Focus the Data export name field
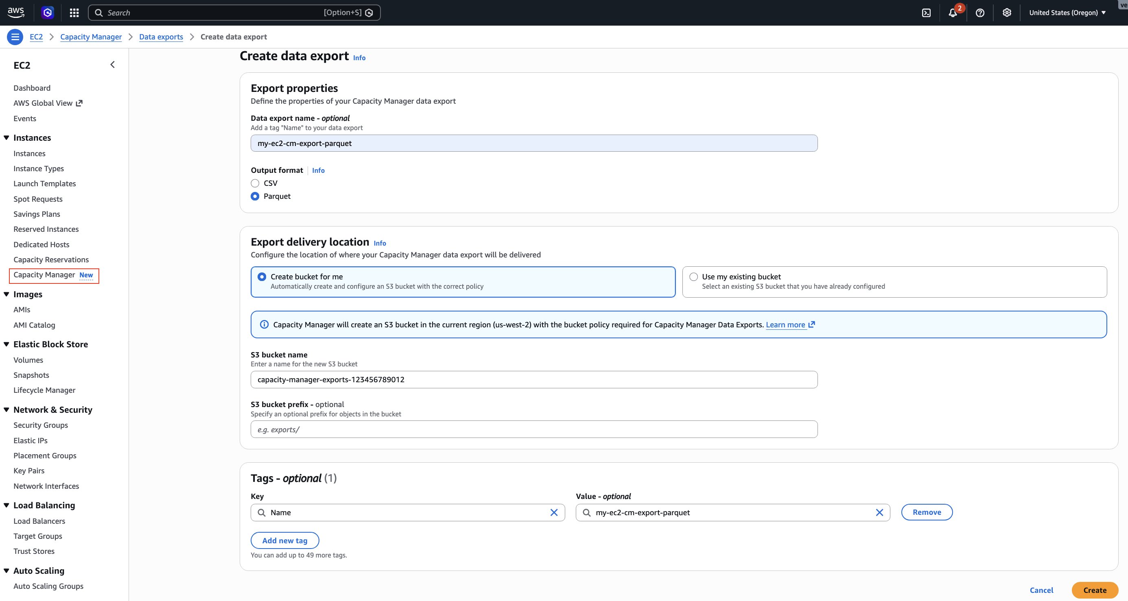This screenshot has height=601, width=1128. tap(534, 143)
